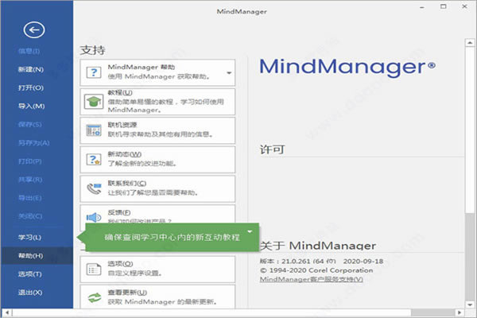Screen dimensions: 477x318
Task: Click the vertical scrollbar up arrow
Action: 470,43
